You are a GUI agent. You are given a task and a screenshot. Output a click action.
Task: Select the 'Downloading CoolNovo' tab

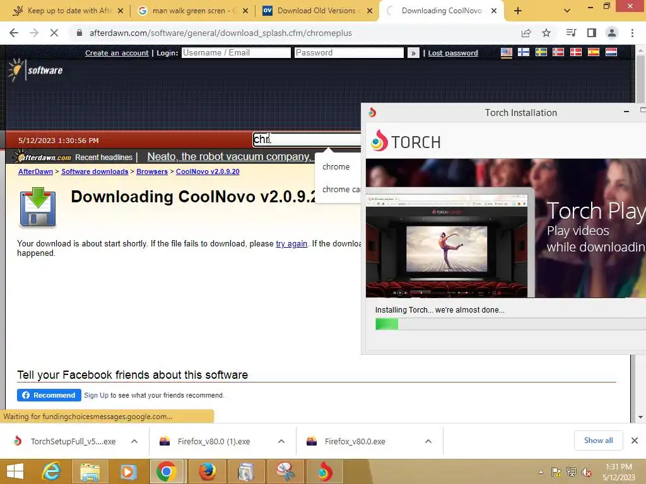coord(441,11)
